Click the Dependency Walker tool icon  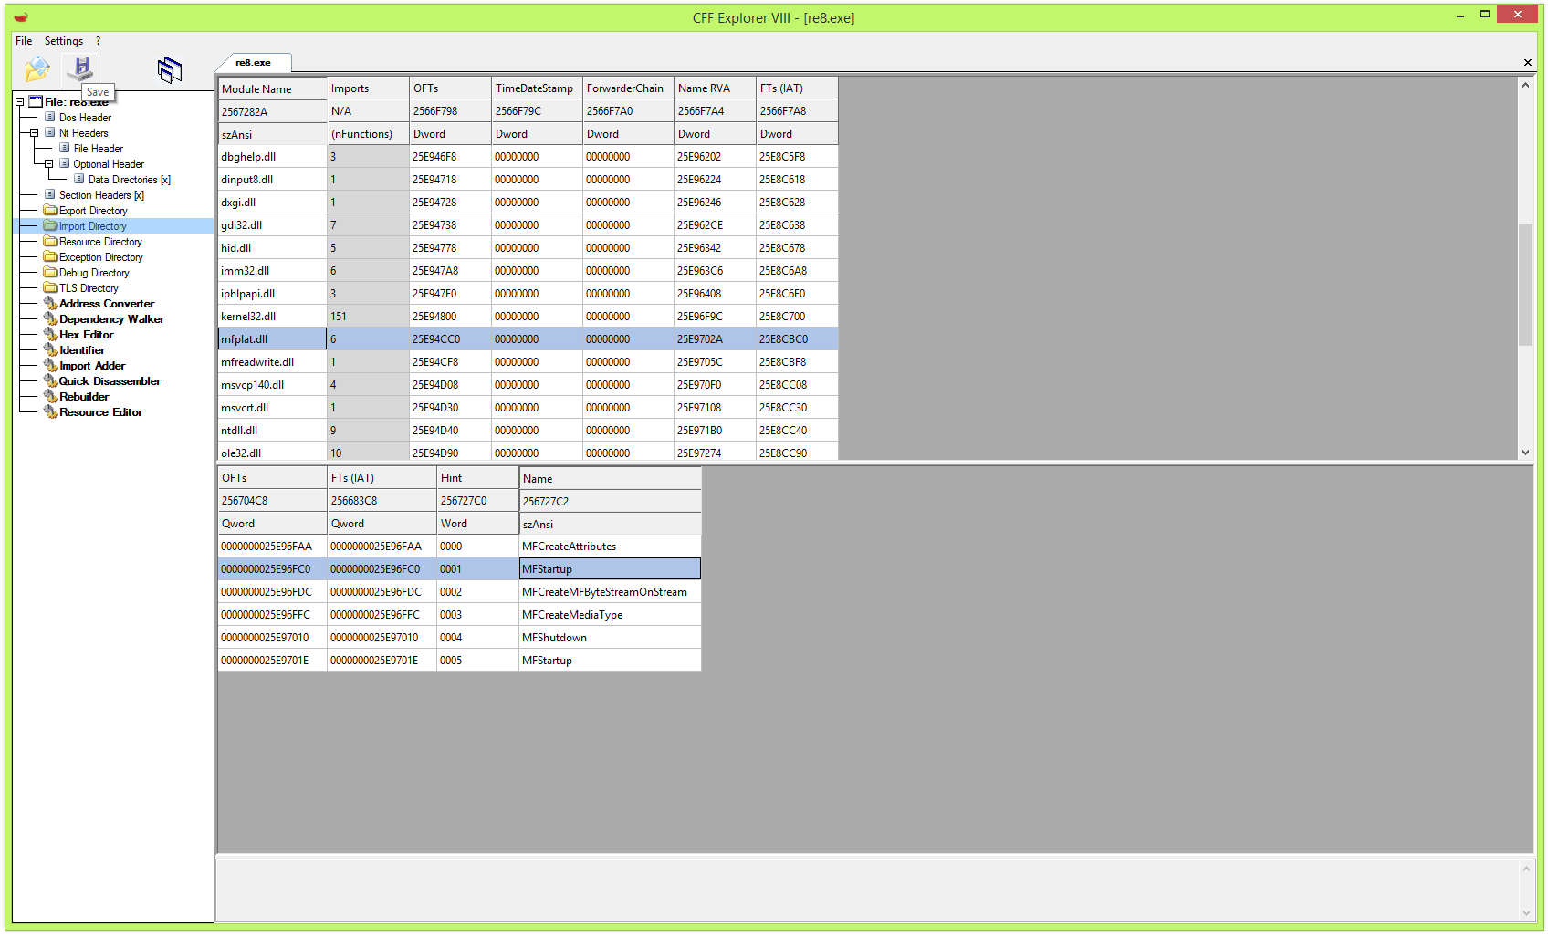click(50, 318)
